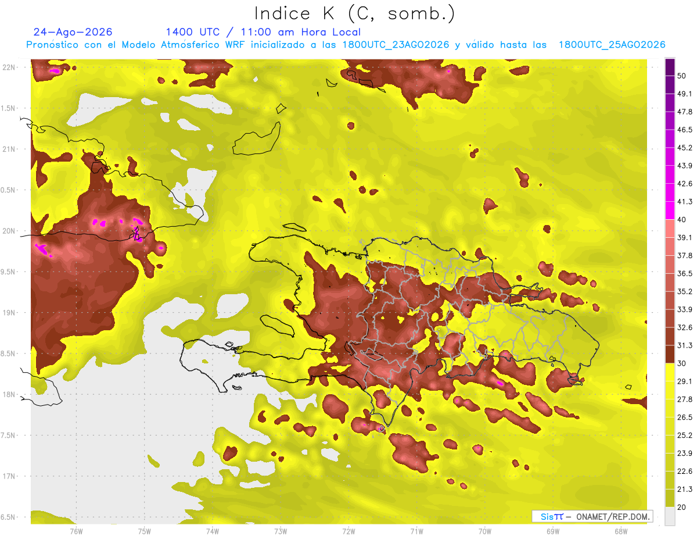The image size is (697, 539).
Task: Select the '41.3' color scale value
Action: pyautogui.click(x=684, y=201)
